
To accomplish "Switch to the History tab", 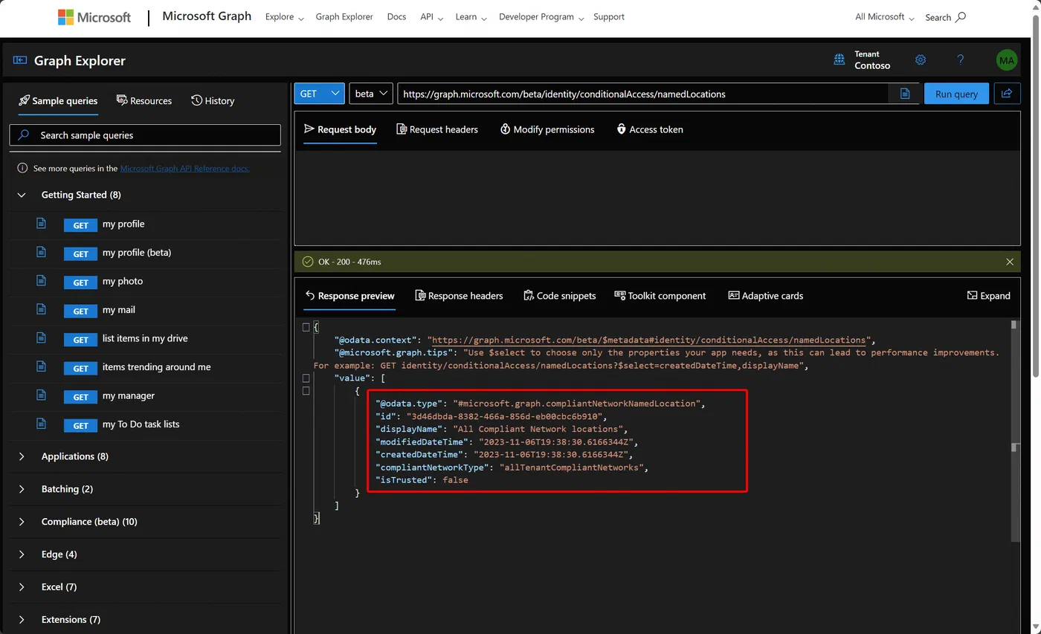I will point(213,101).
